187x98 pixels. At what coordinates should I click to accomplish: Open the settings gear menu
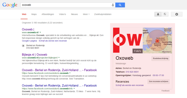coord(177,14)
